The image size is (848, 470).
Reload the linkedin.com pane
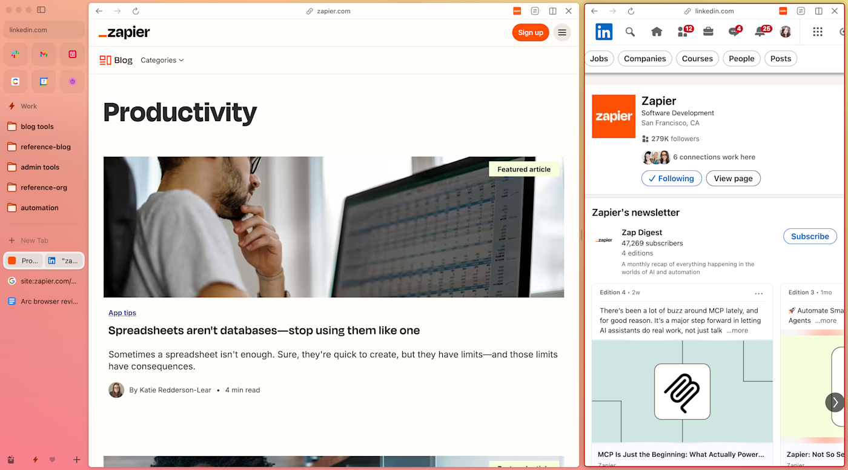(x=631, y=11)
